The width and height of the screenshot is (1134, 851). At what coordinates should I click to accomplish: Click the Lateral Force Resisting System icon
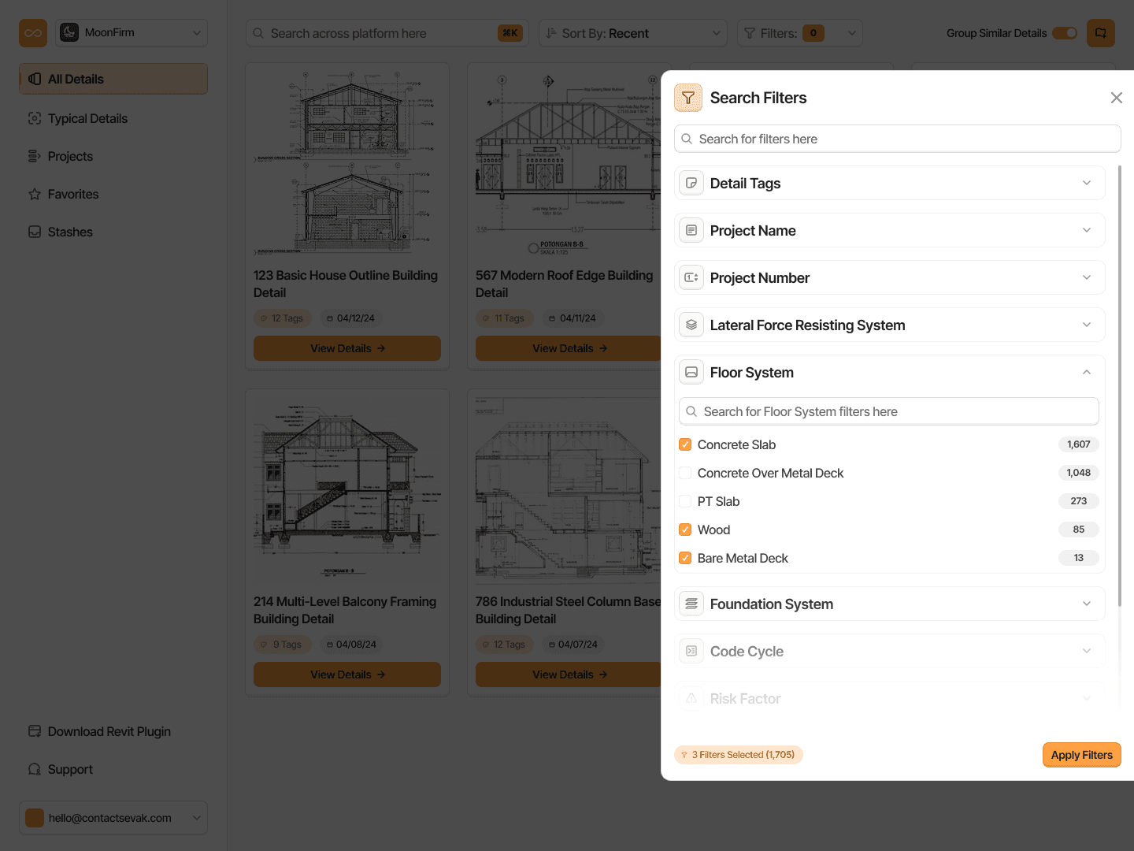click(x=691, y=325)
